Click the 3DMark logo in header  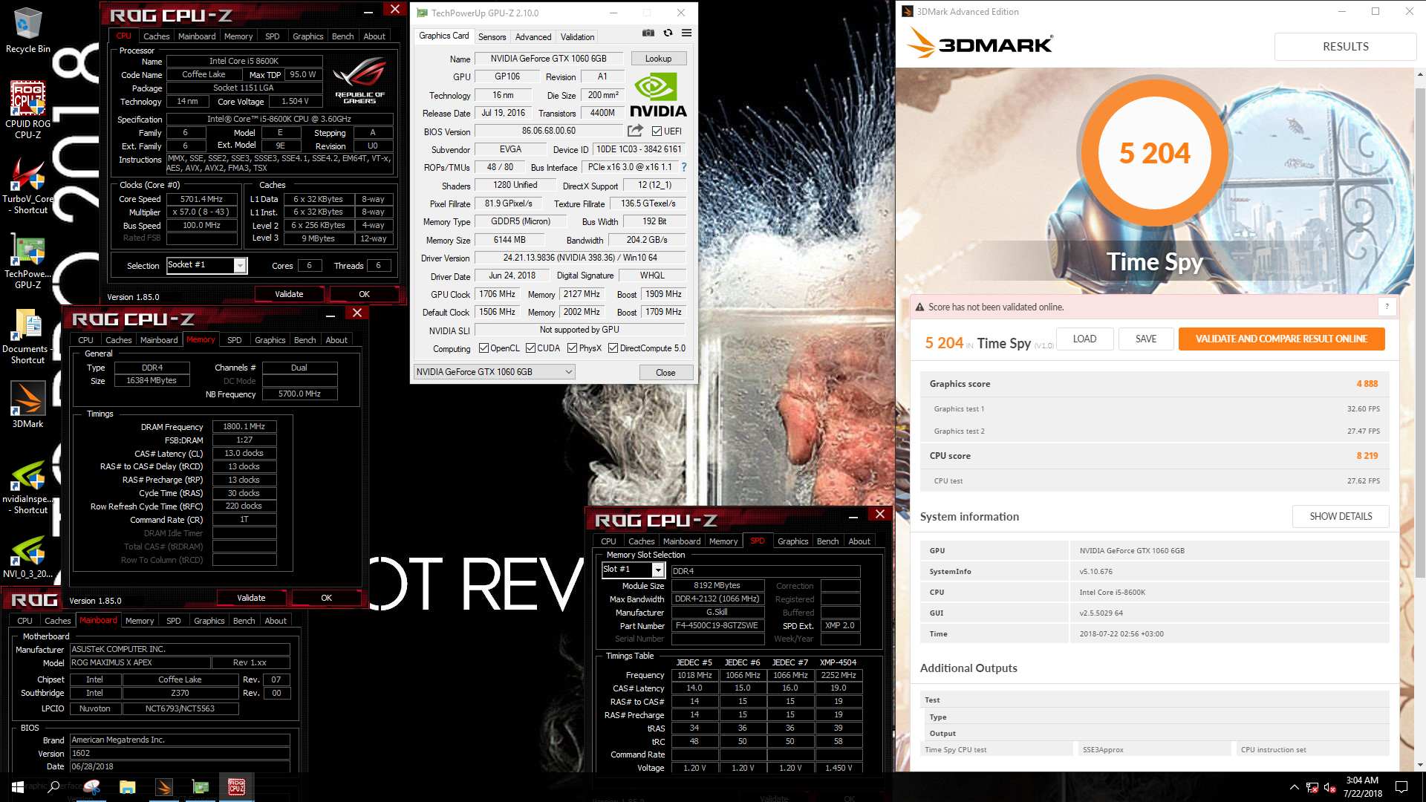[x=980, y=44]
